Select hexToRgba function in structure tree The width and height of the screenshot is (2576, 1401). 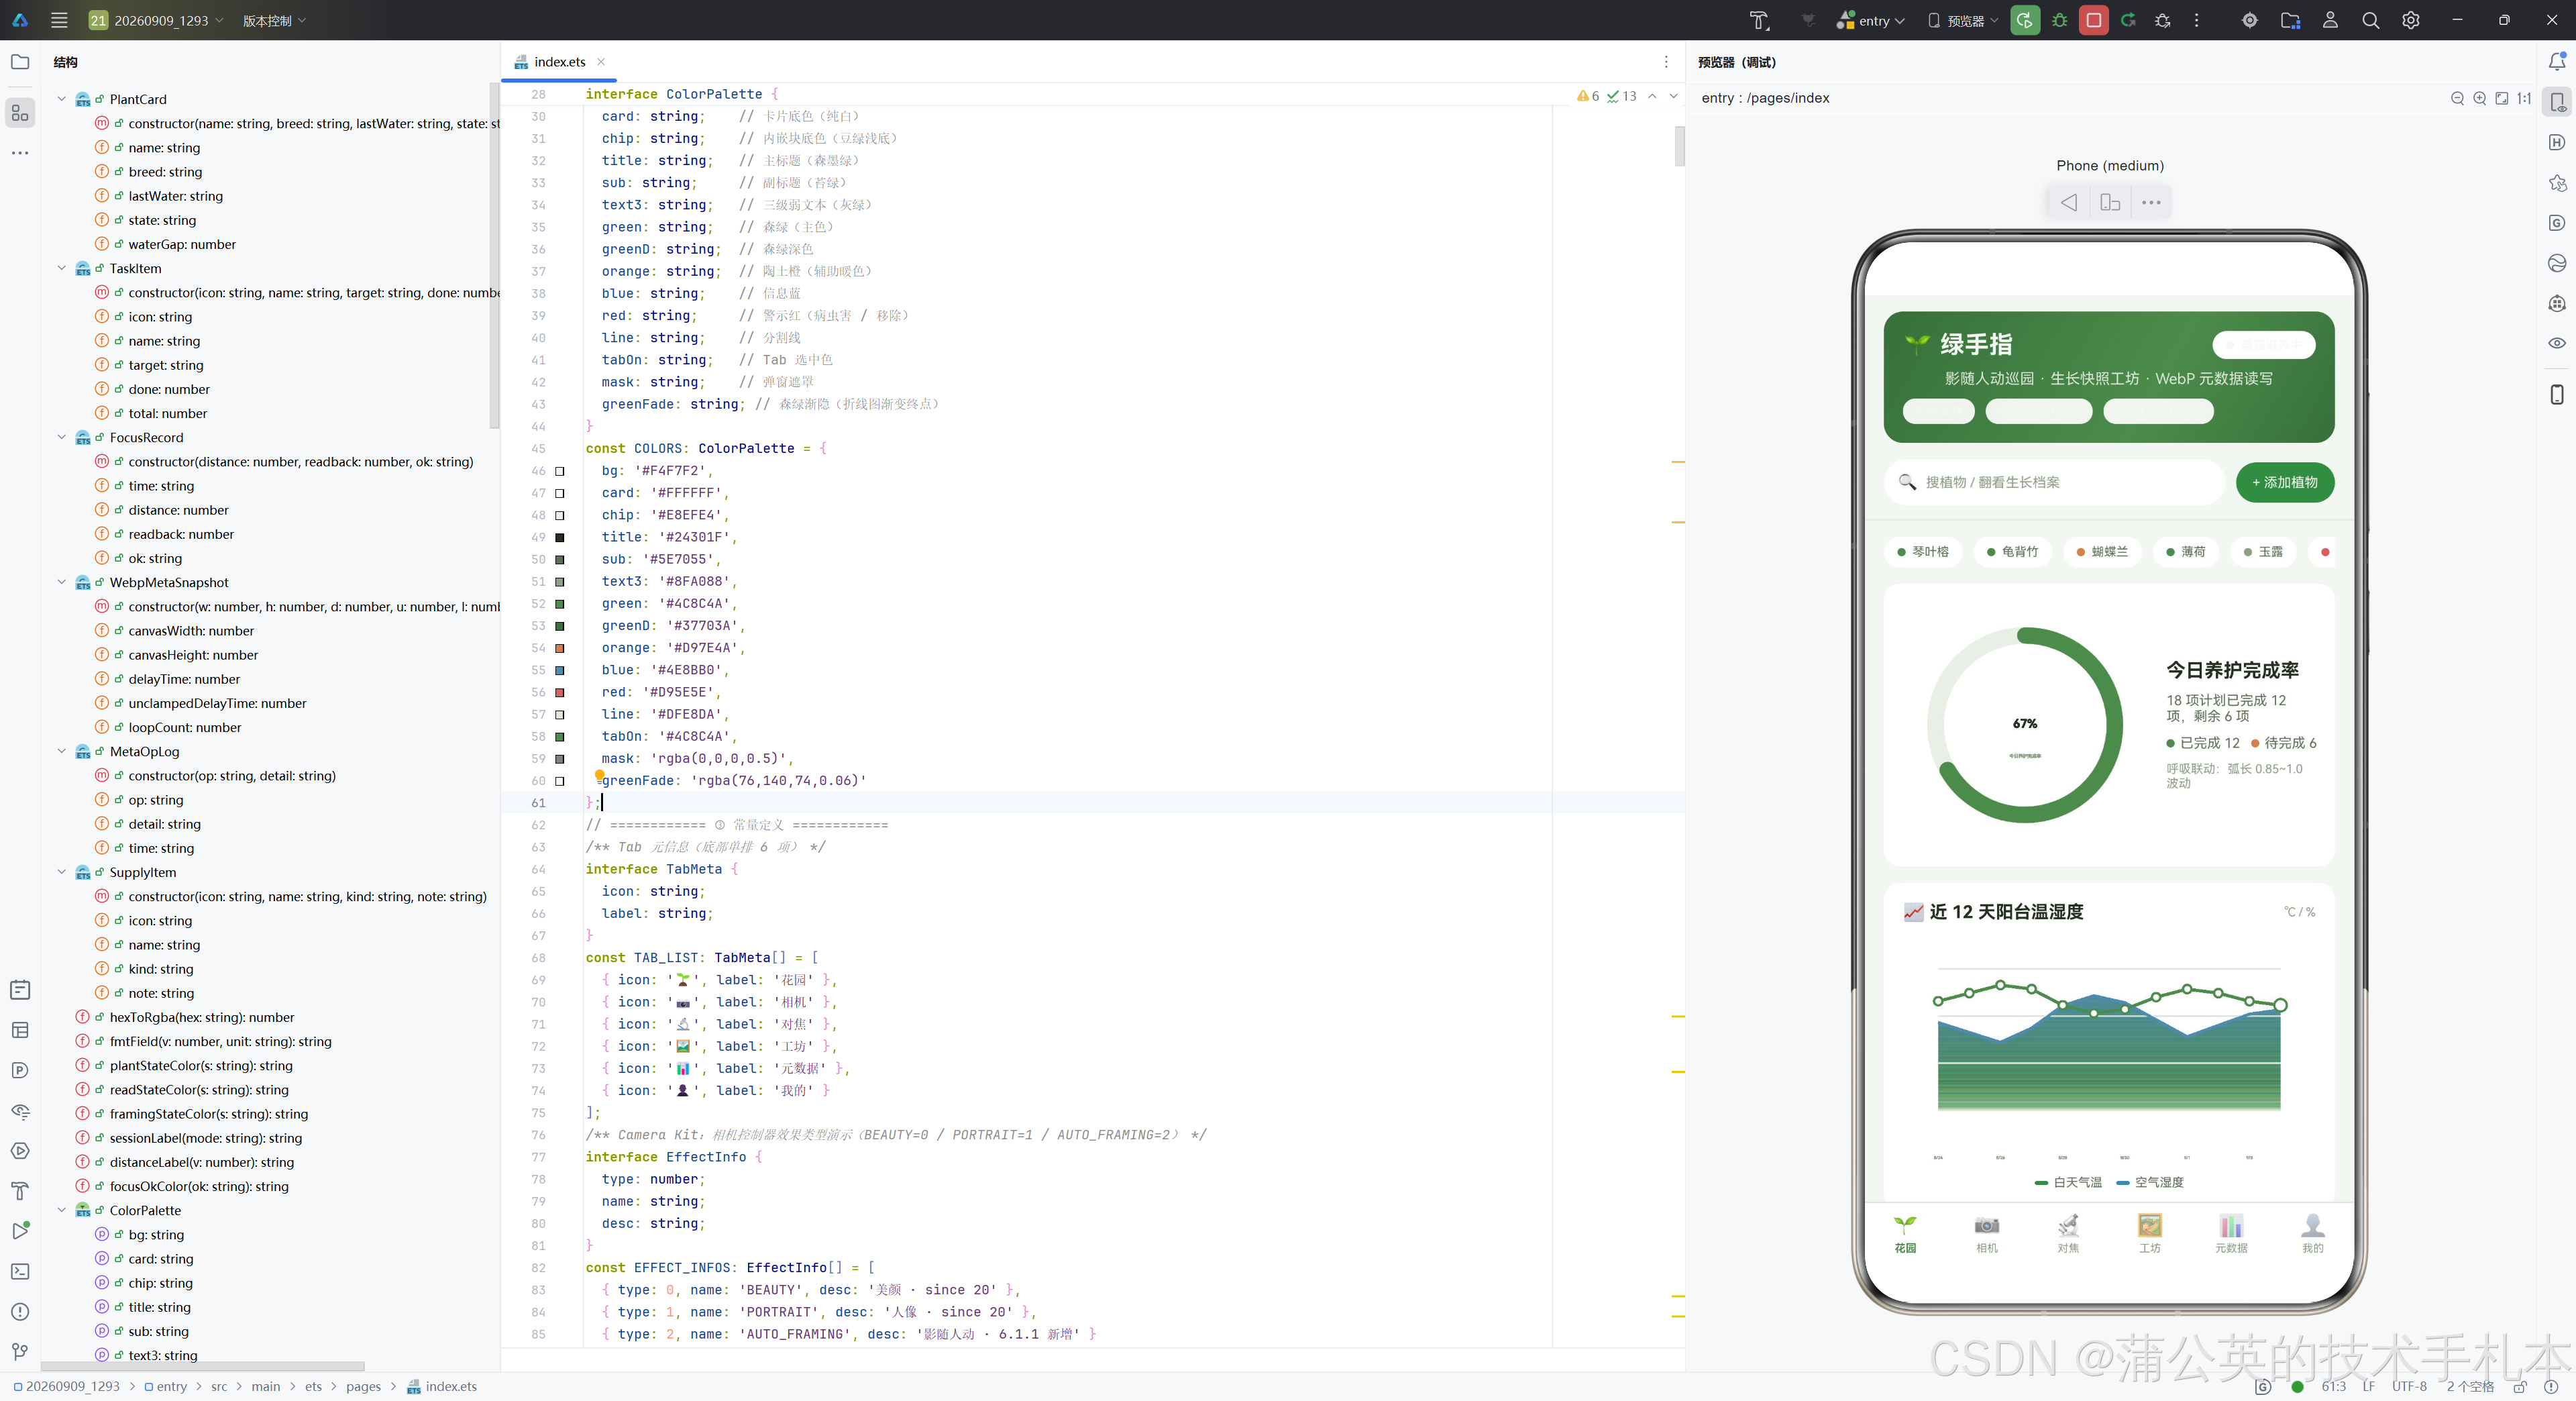pyautogui.click(x=201, y=1017)
